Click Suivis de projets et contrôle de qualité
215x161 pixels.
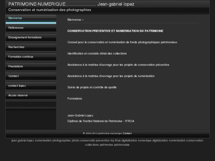point(92,87)
